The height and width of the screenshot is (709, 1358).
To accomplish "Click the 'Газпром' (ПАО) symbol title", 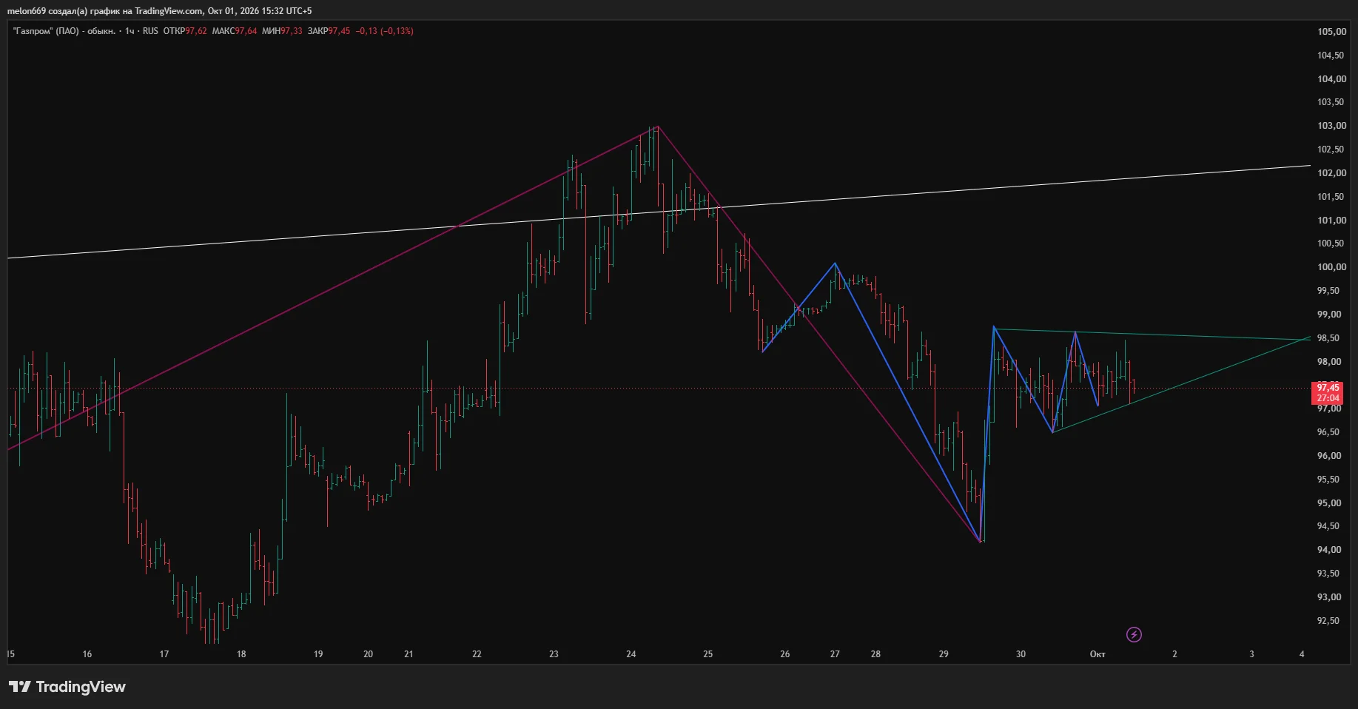I will pyautogui.click(x=64, y=31).
